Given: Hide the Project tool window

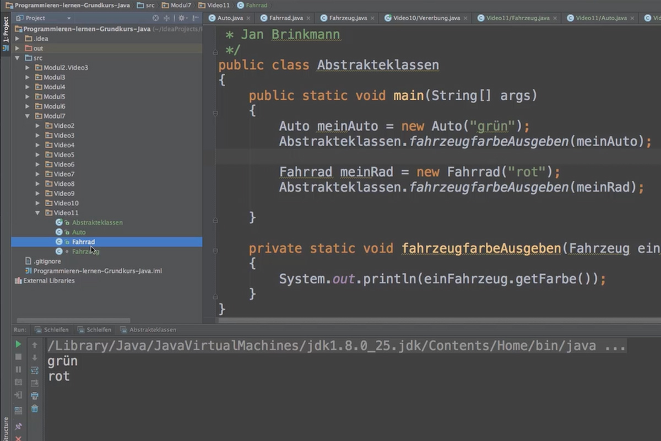Looking at the screenshot, I should coord(194,18).
